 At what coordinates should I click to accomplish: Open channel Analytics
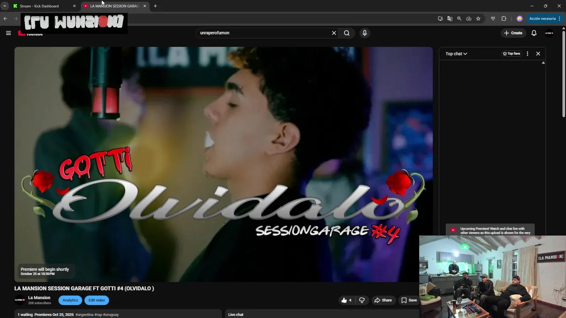point(70,300)
